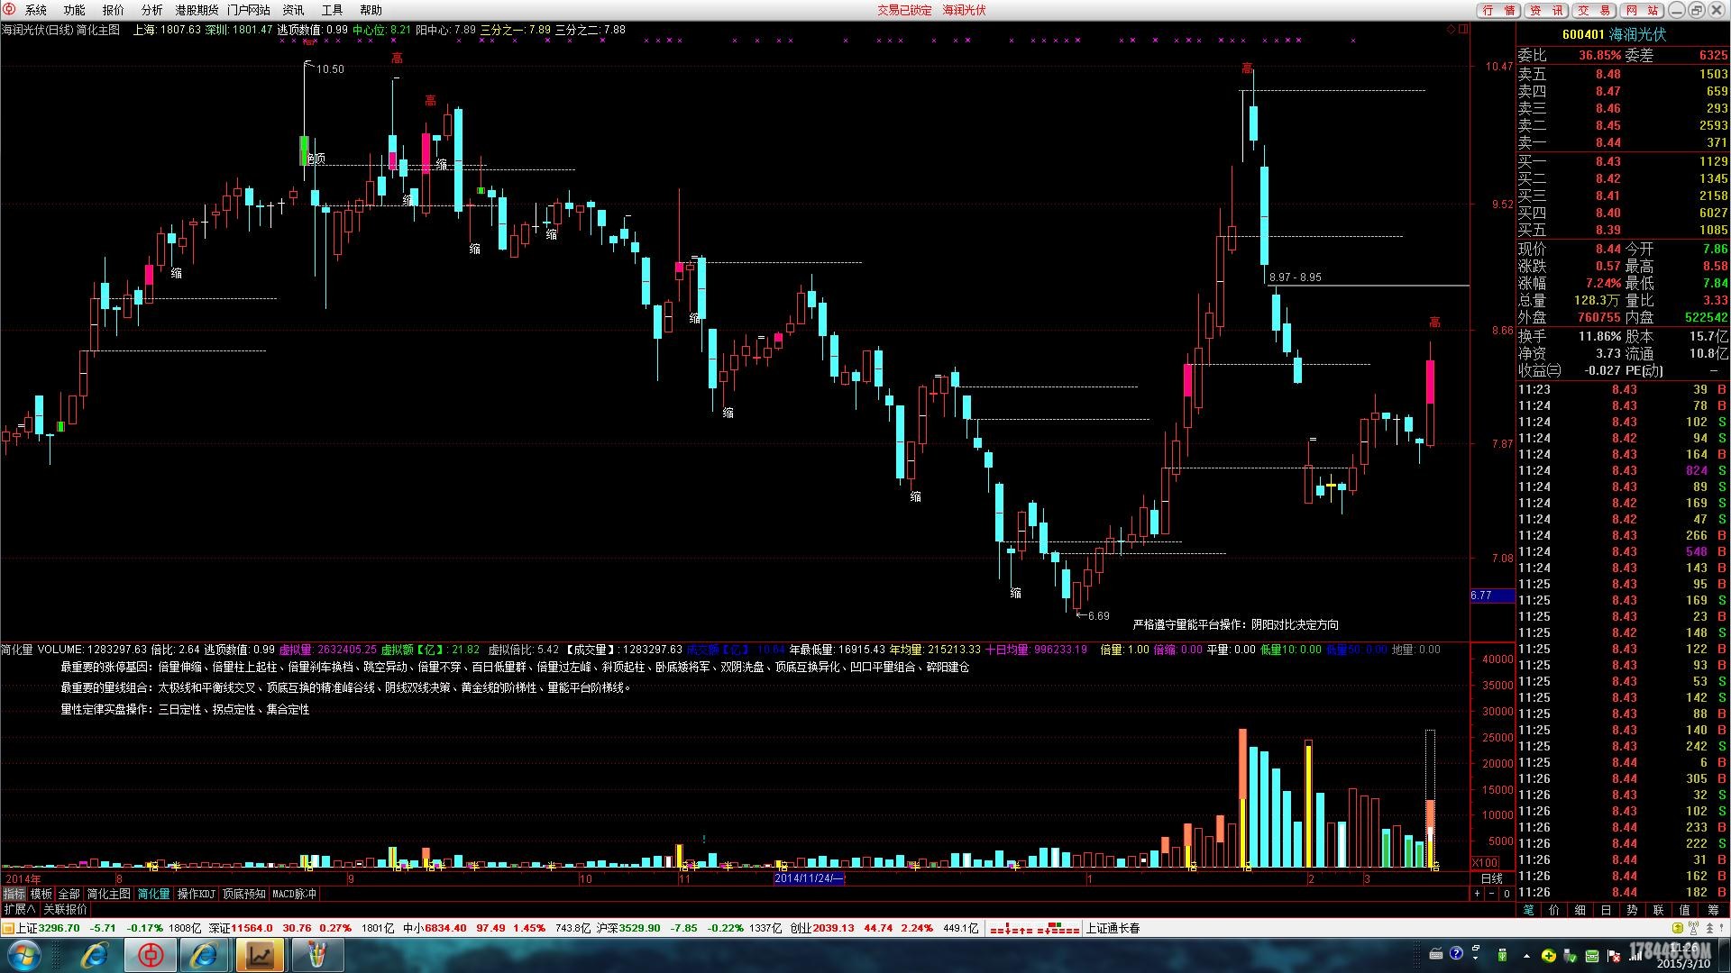Open the 工具 menu
The image size is (1731, 973).
pyautogui.click(x=333, y=10)
